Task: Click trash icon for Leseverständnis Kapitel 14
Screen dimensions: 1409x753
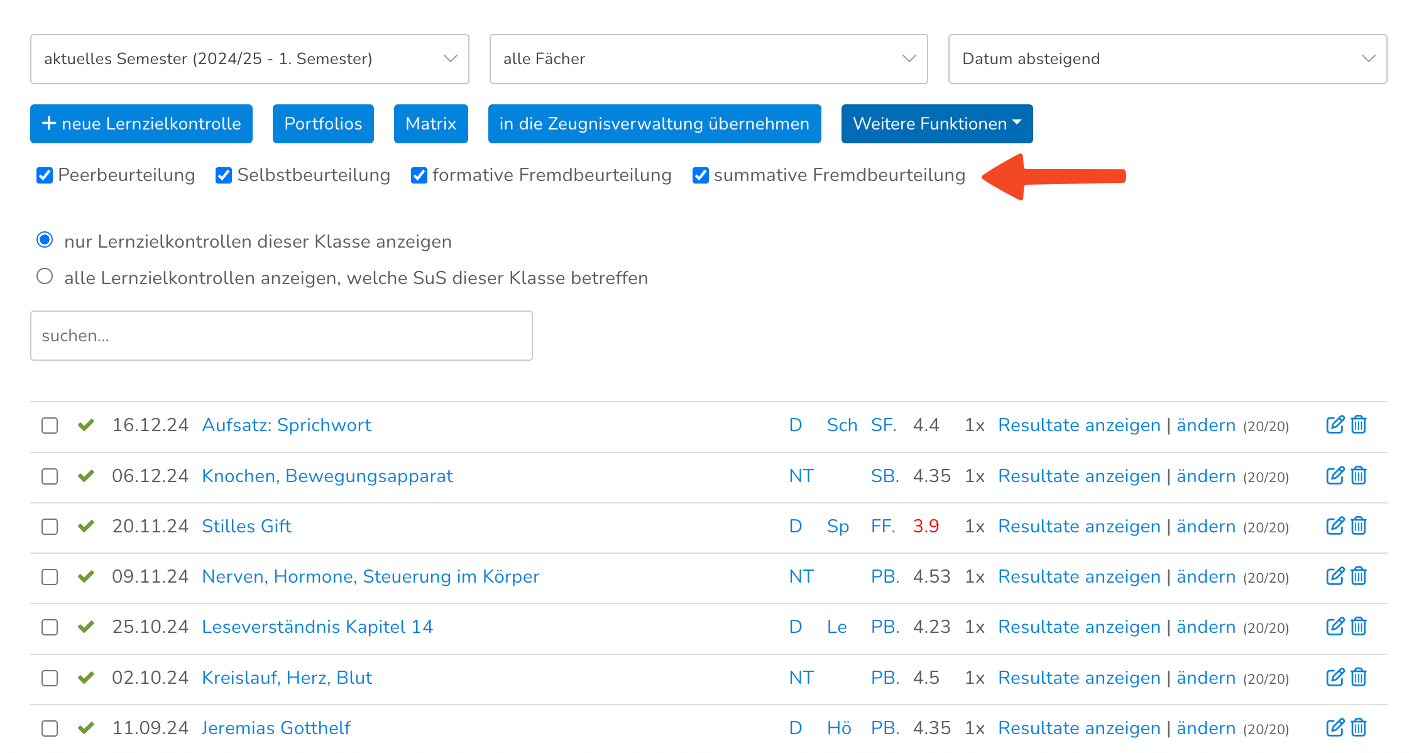Action: click(1359, 627)
